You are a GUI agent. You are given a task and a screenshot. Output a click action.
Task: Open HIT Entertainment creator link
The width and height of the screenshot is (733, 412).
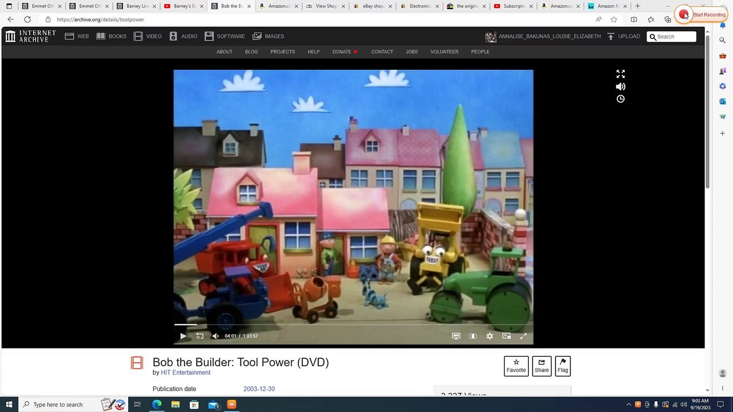coord(186,373)
